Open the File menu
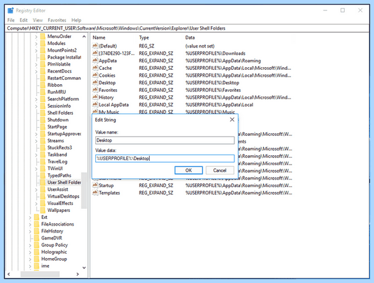 pos(11,20)
